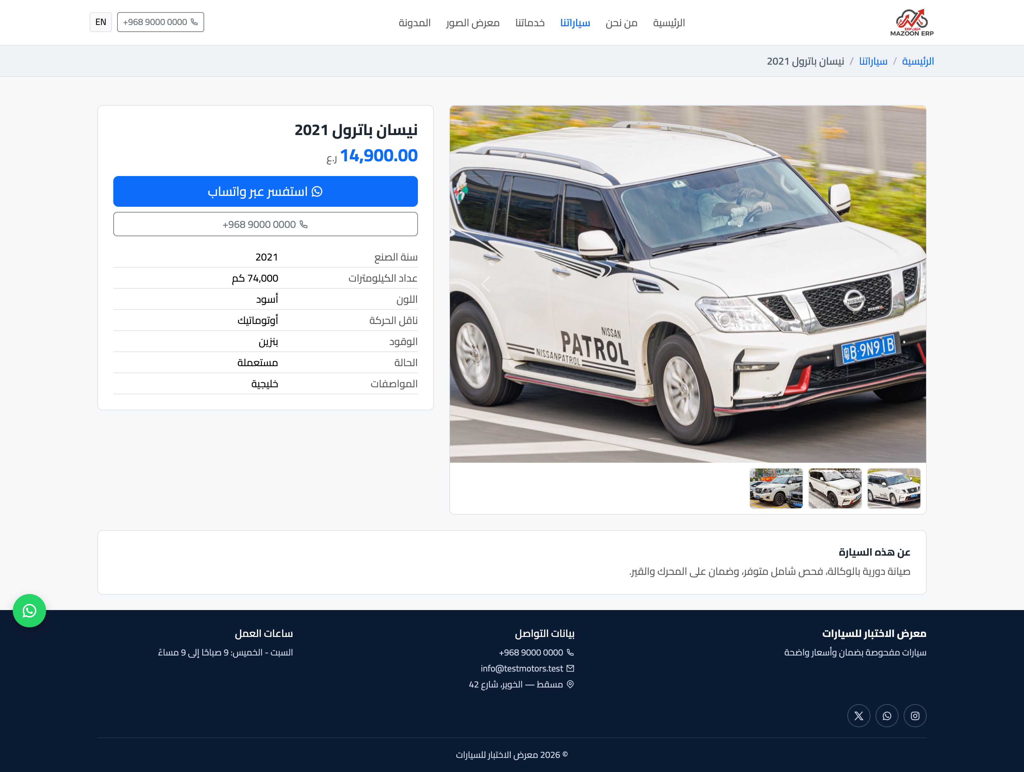The image size is (1024, 772).
Task: Click color value أسود
Action: pyautogui.click(x=267, y=299)
